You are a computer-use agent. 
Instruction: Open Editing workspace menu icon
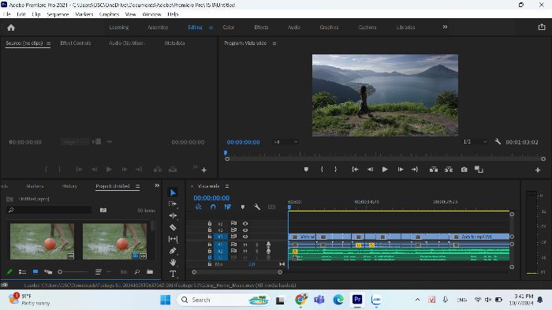point(211,28)
